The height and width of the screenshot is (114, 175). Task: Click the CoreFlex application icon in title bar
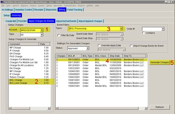pos(2,2)
